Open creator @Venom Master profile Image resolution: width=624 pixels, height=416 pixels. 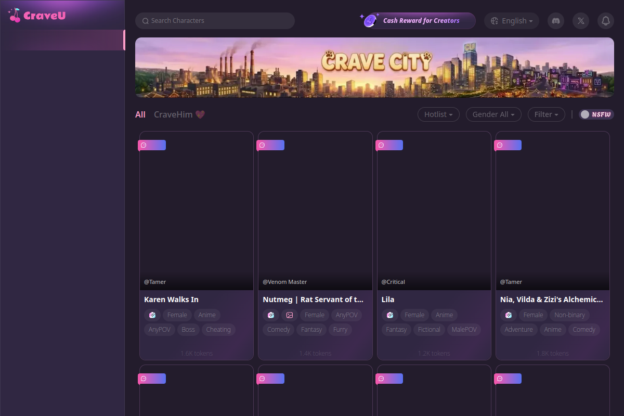(285, 282)
